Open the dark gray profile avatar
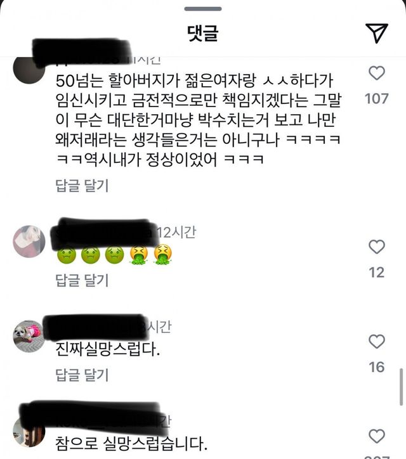The height and width of the screenshot is (459, 406). (x=29, y=69)
